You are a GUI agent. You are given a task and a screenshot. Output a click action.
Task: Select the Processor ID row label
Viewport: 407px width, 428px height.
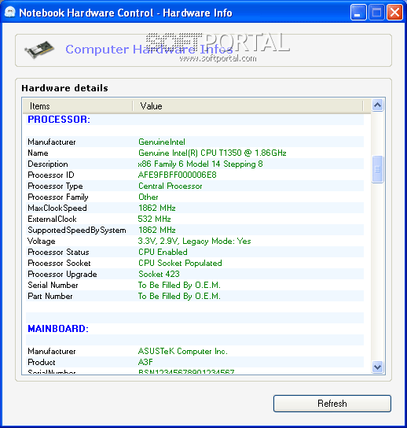[x=51, y=175]
